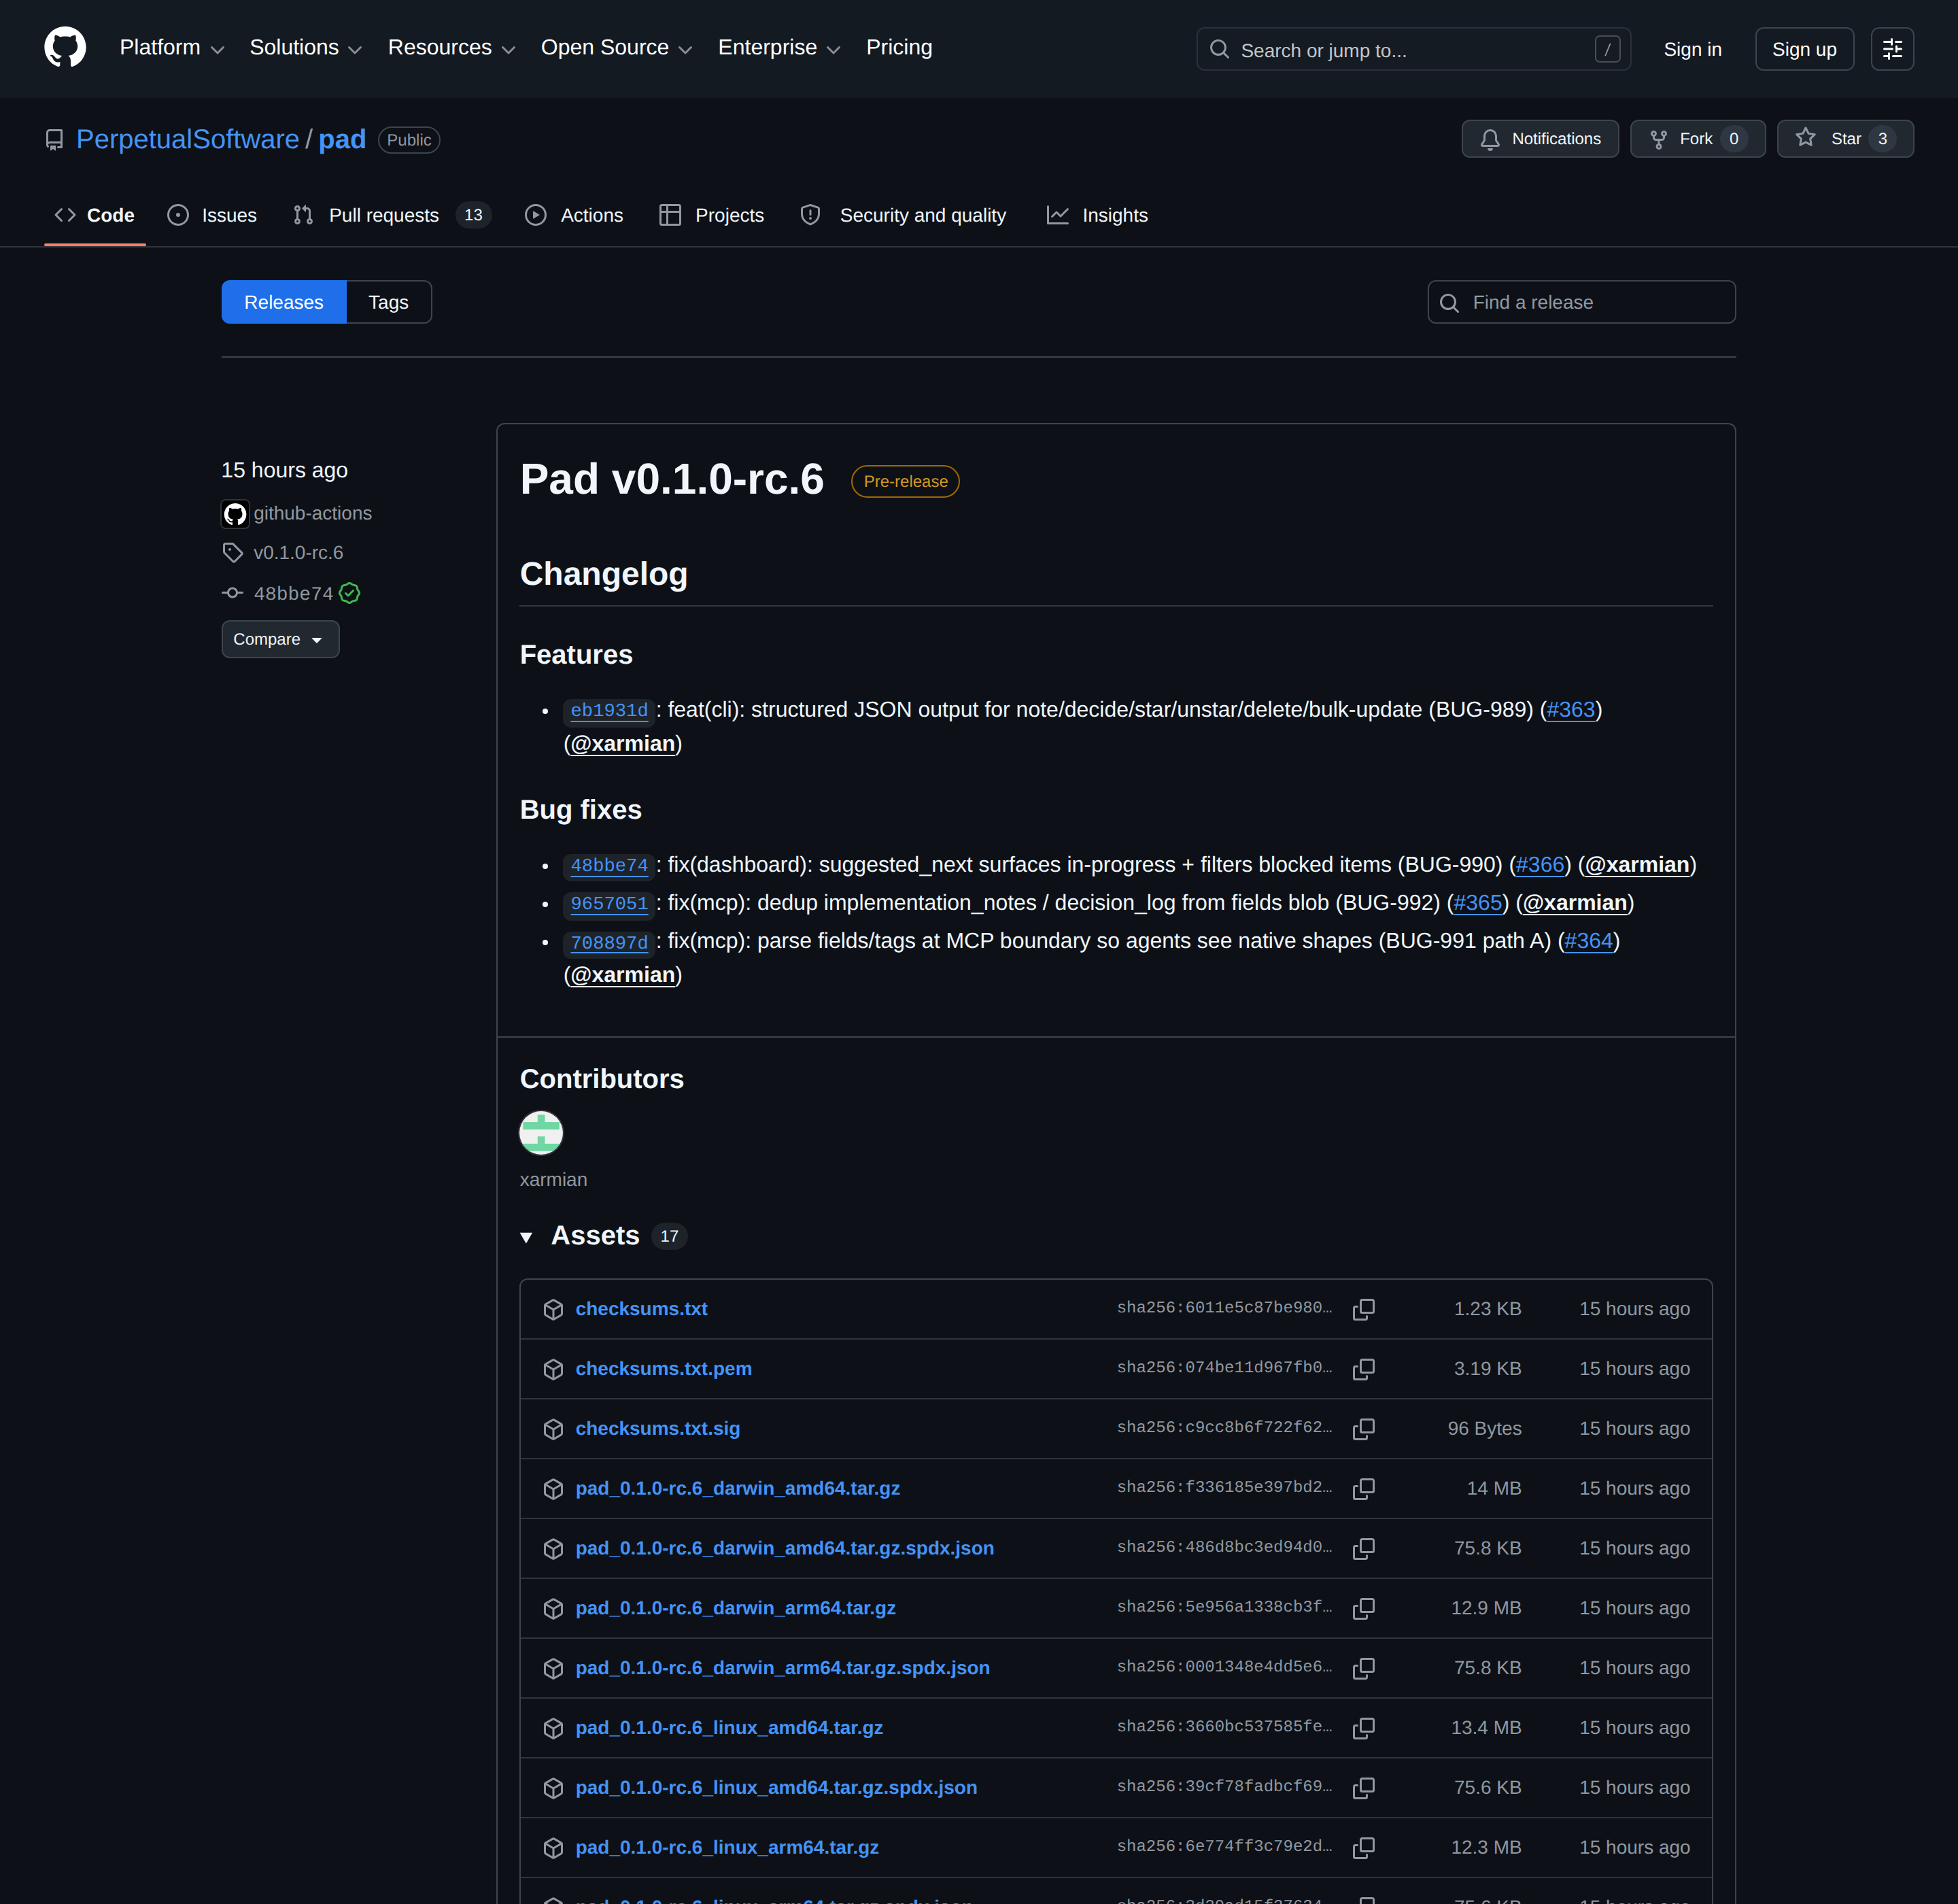Focus the Search or jump to field
Screen dimensions: 1958x1904
coord(1413,49)
